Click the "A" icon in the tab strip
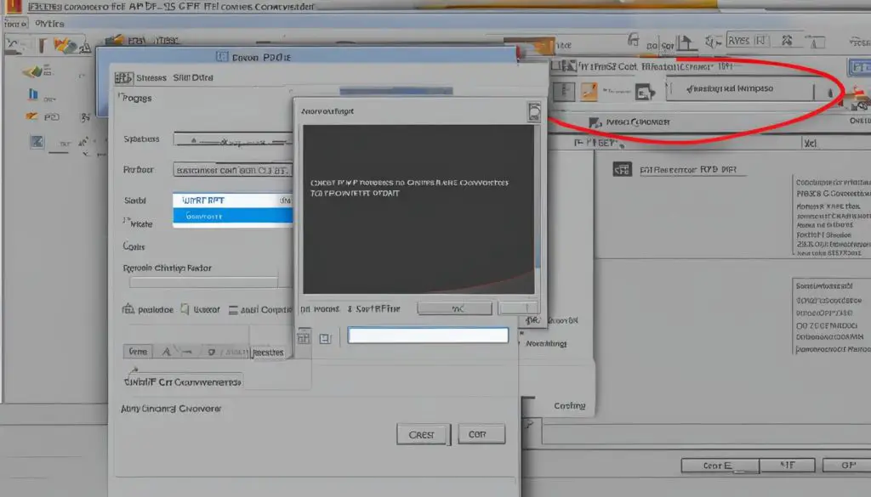871x497 pixels. pos(166,352)
